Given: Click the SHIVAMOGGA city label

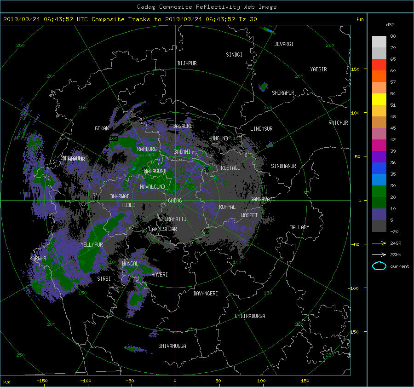Looking at the screenshot, I should 172,346.
